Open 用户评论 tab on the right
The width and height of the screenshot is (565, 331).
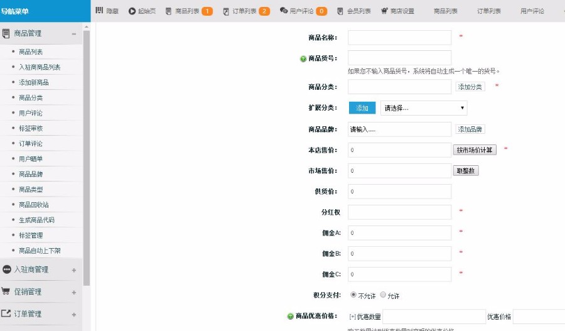(x=532, y=11)
